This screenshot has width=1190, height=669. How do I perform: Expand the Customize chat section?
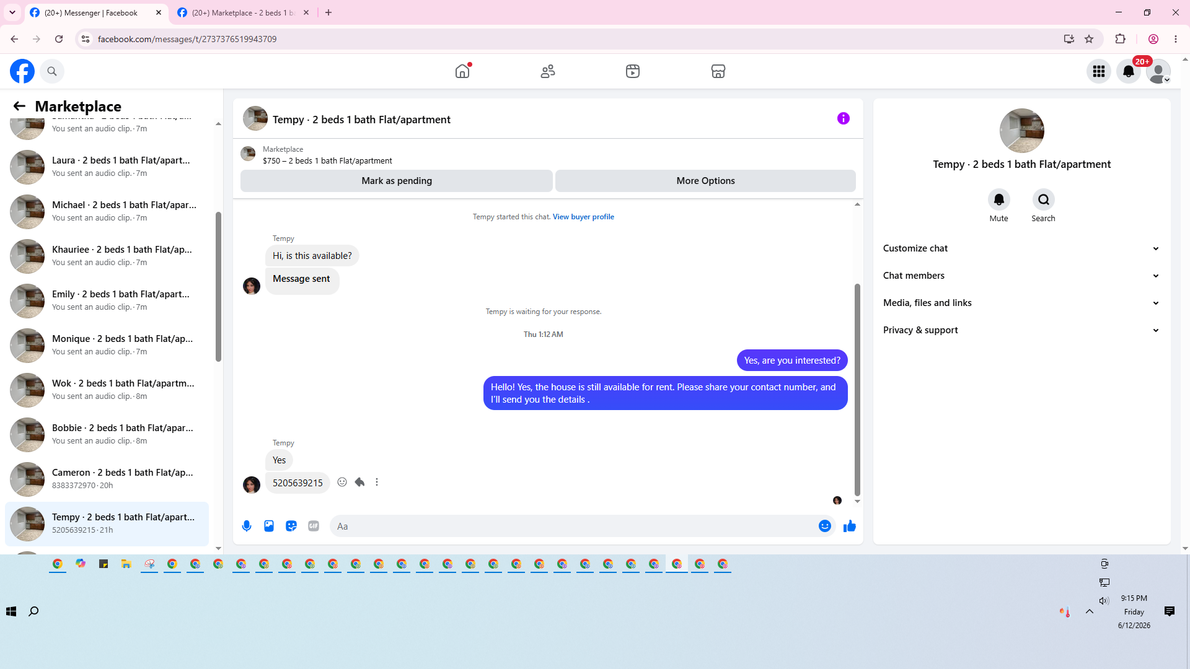[x=1021, y=248]
